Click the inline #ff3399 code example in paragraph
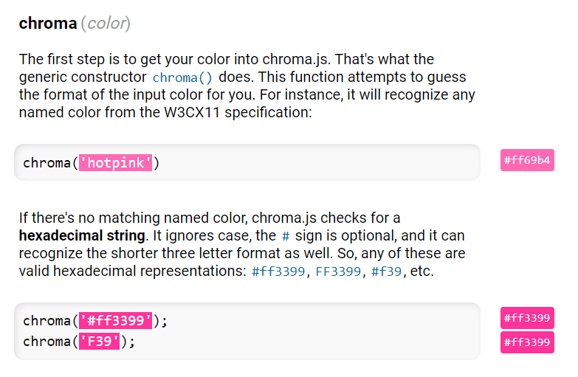 pos(278,271)
